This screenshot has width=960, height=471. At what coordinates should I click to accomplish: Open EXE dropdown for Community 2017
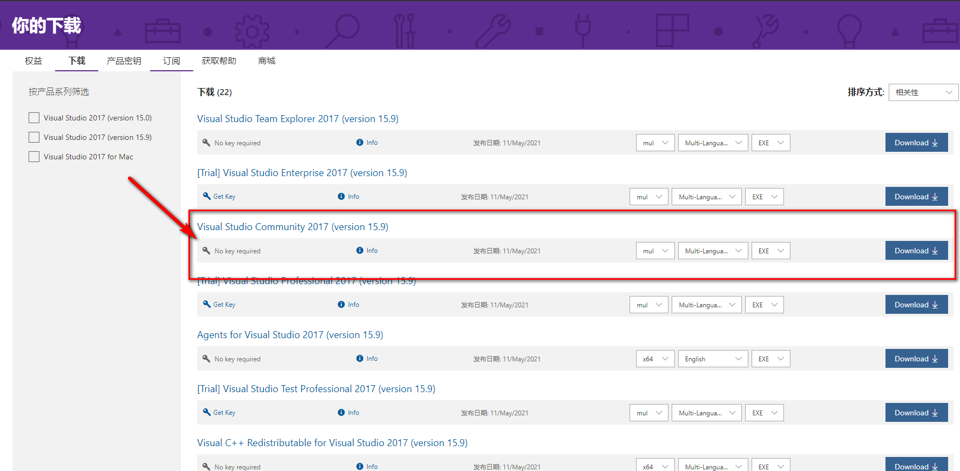(x=771, y=251)
